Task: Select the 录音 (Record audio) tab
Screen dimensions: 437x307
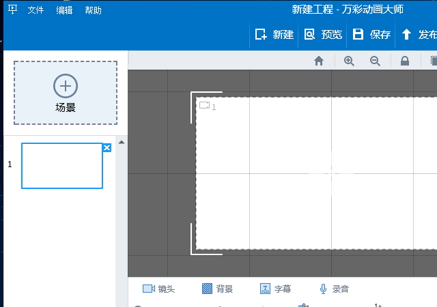Action: [334, 289]
